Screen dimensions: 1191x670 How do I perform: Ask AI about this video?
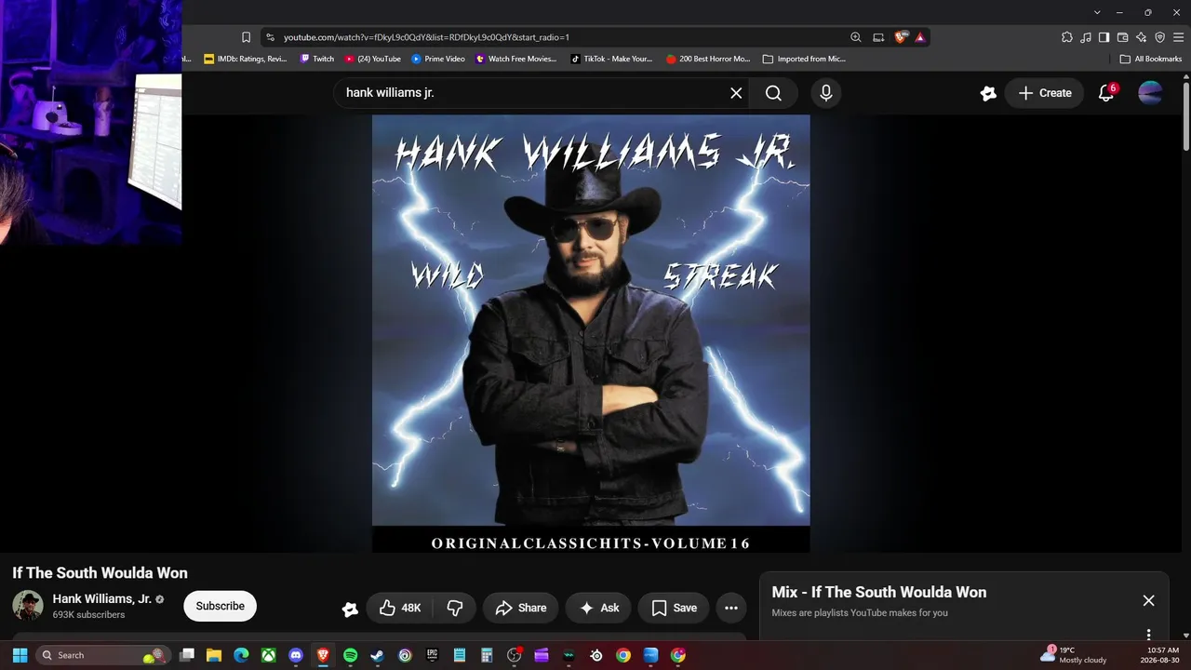click(598, 608)
